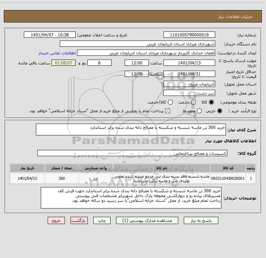The image size is (266, 258).
Task: Click the استان محل تحویل field
Action: [189, 84]
